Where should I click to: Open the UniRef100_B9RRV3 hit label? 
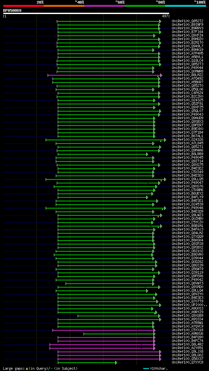pyautogui.click(x=187, y=28)
